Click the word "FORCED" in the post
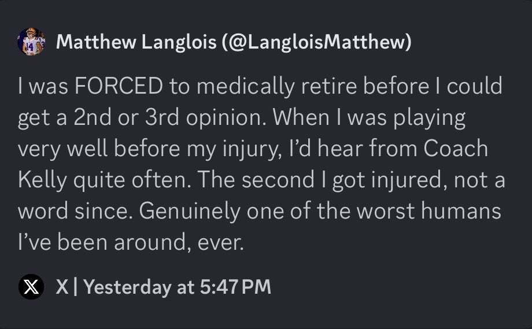This screenshot has height=329, width=532. (x=120, y=87)
